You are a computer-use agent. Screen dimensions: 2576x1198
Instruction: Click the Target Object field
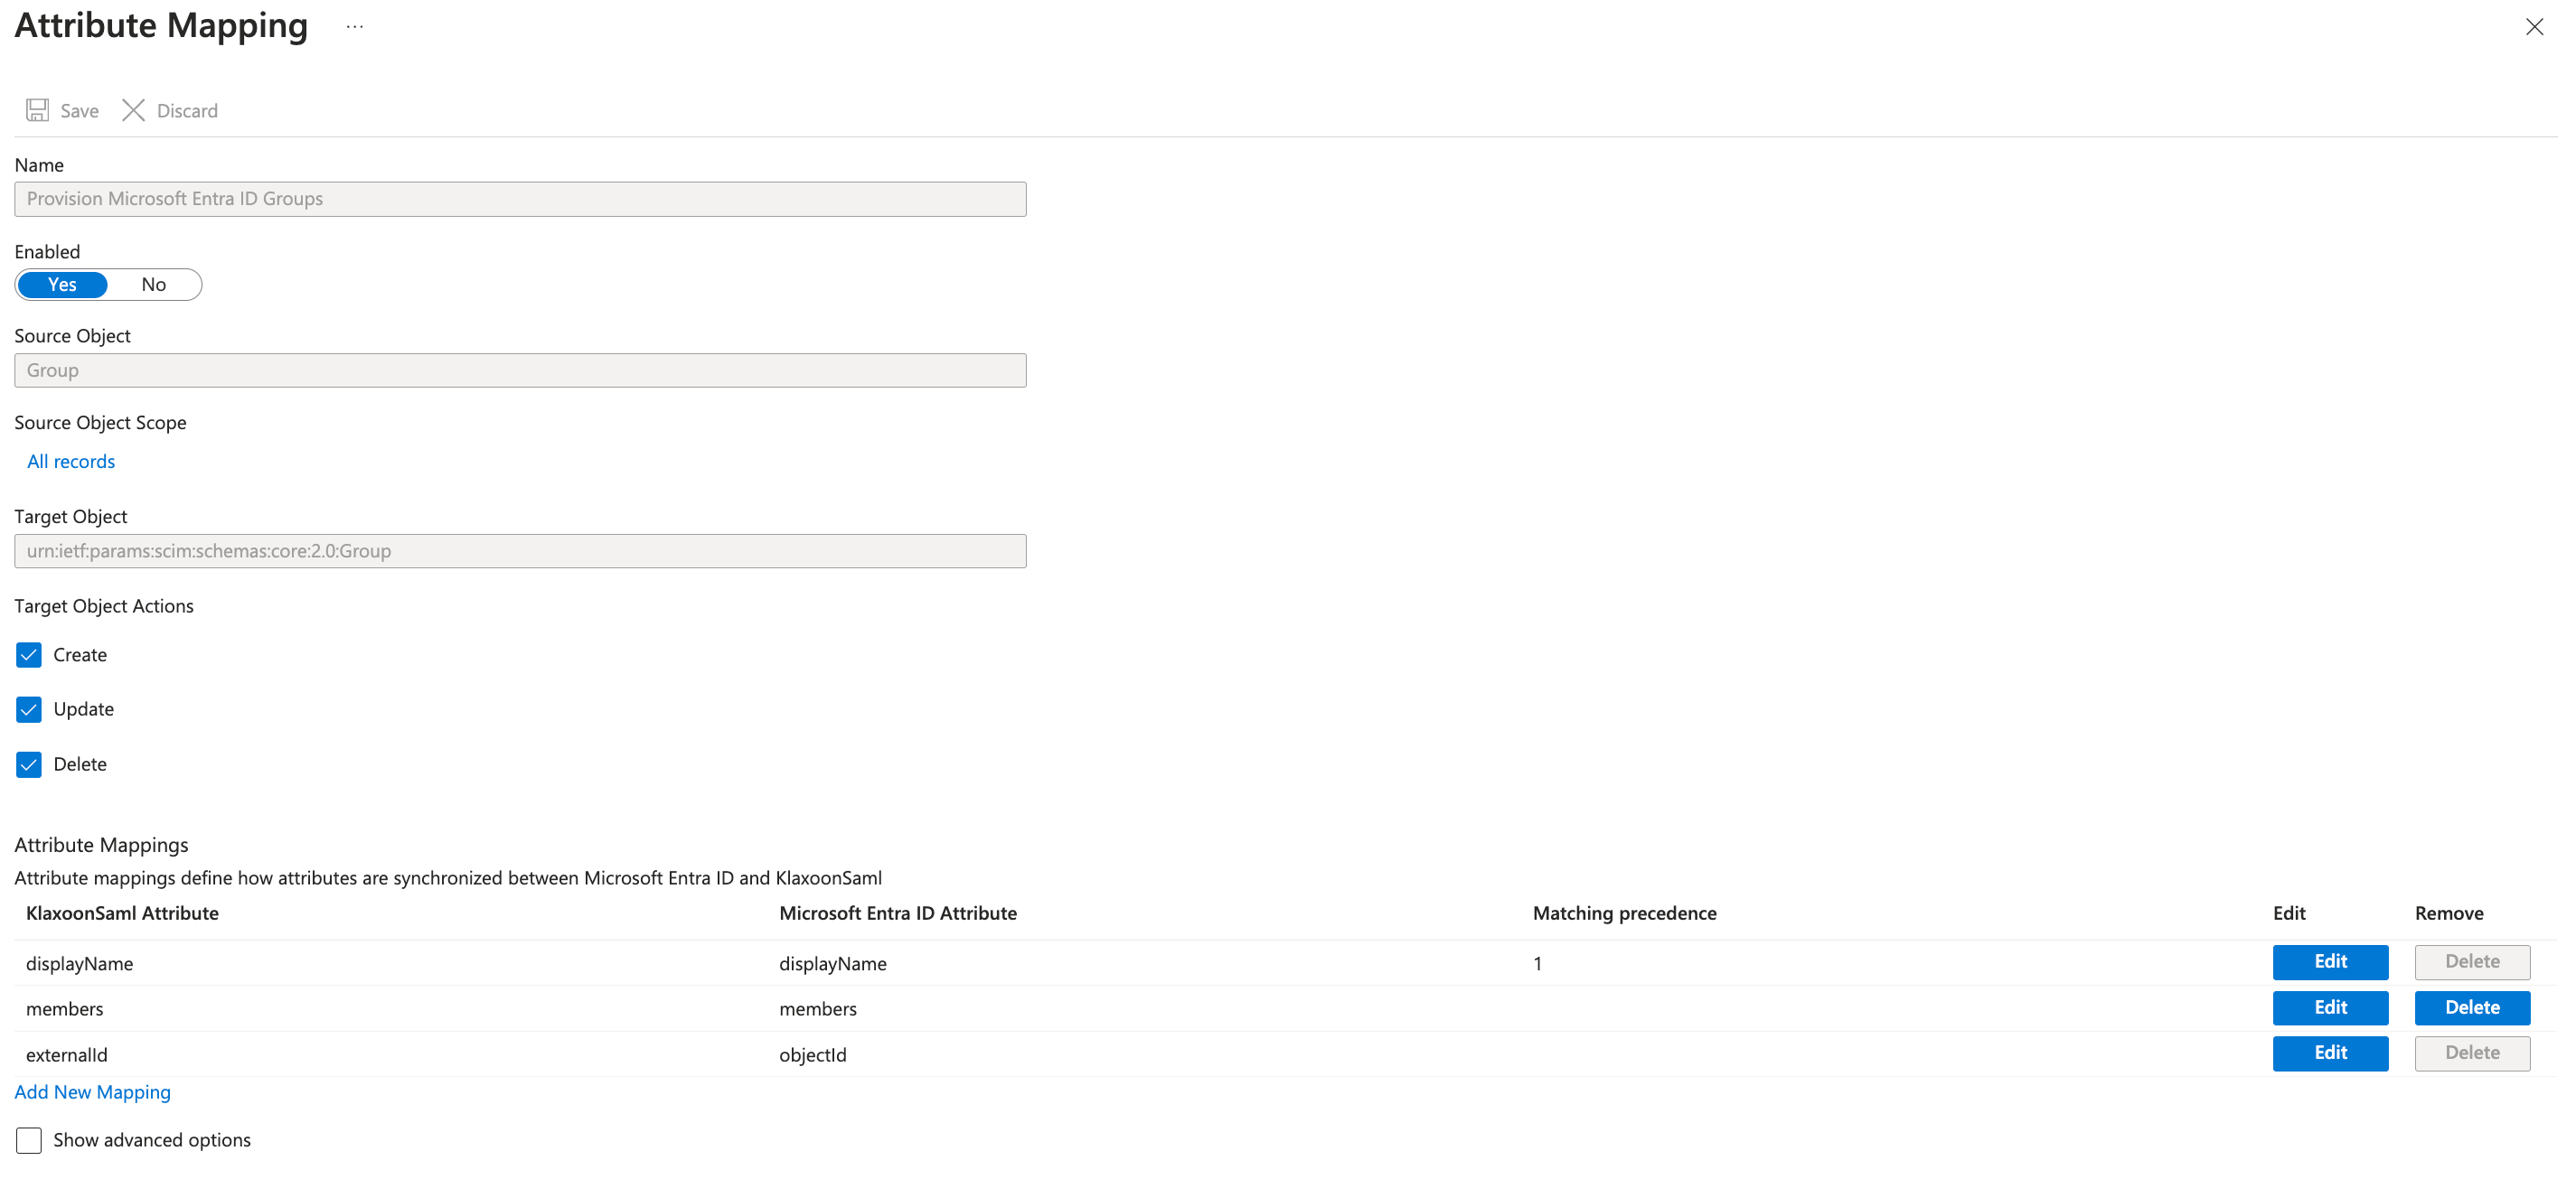(520, 551)
